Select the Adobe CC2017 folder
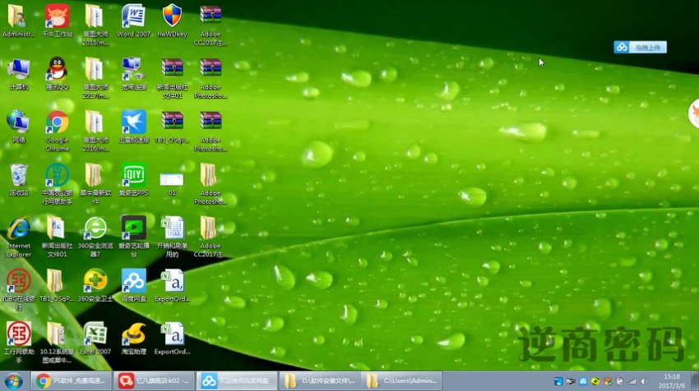The image size is (699, 391). [x=211, y=237]
